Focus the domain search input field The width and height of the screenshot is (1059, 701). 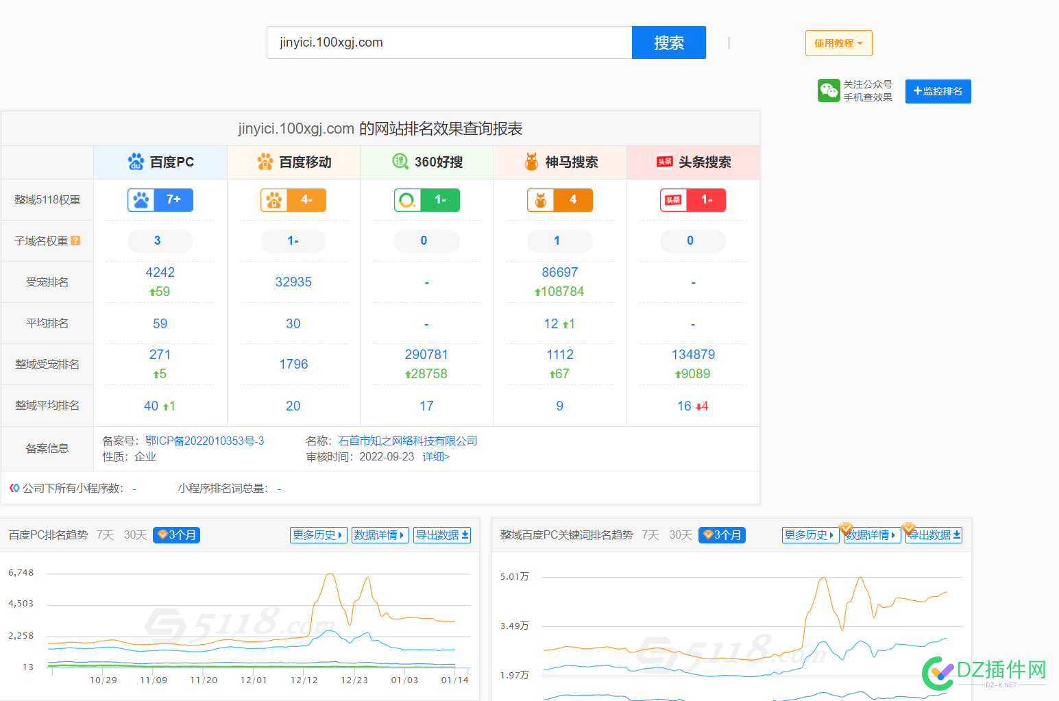pos(450,42)
